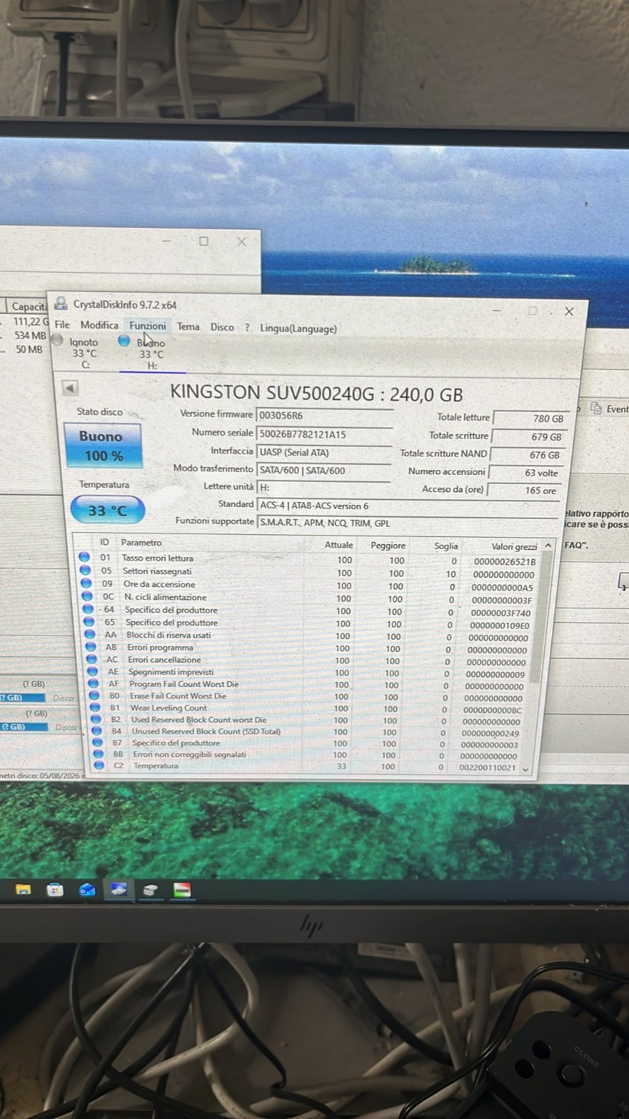Image resolution: width=629 pixels, height=1119 pixels.
Task: Click the Funzioni supportate field
Action: click(x=407, y=523)
